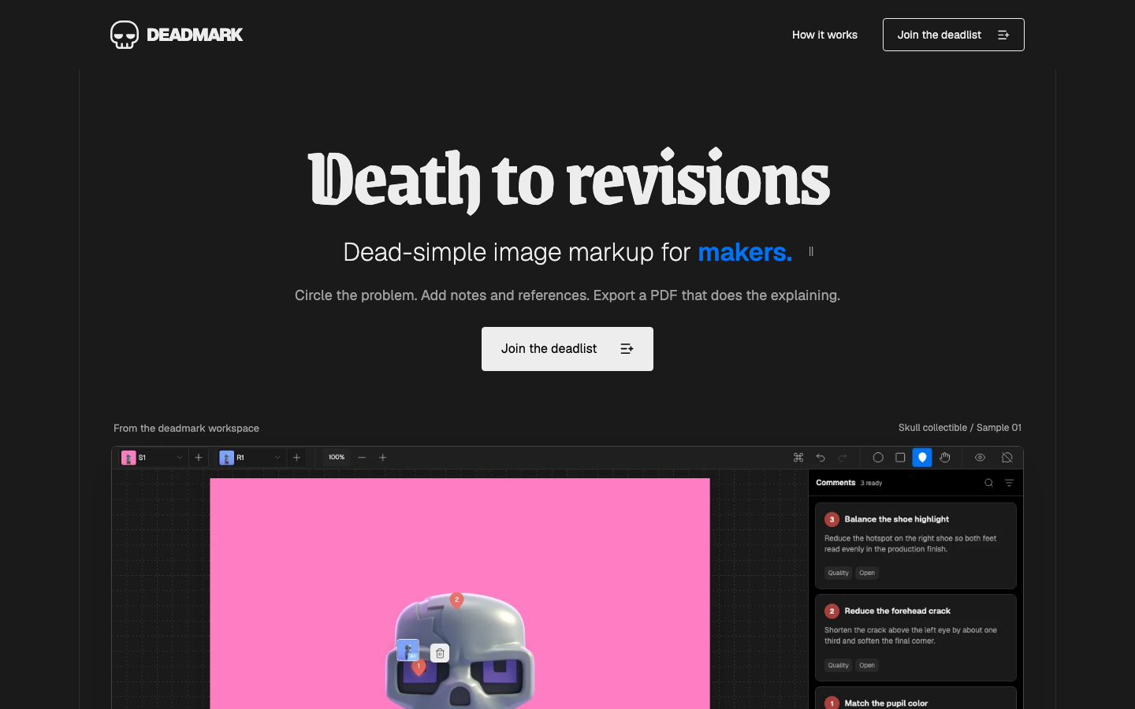Viewport: 1135px width, 709px height.
Task: Delete the reference using the trash icon
Action: 440,653
